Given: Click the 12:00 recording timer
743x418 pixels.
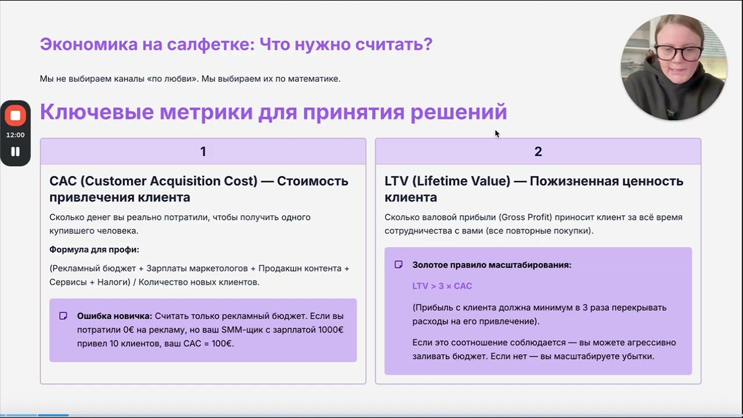Looking at the screenshot, I should pyautogui.click(x=15, y=135).
